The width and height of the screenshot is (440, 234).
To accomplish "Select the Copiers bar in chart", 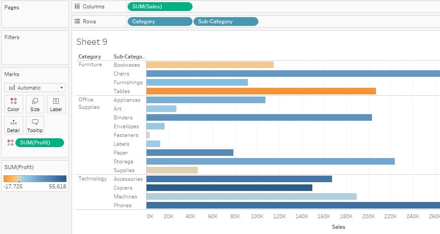I will pos(229,187).
